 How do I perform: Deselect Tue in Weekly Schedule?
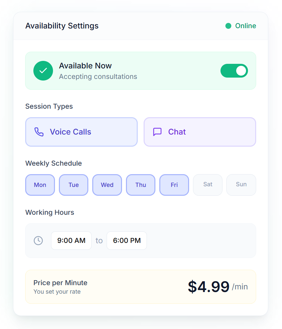[x=74, y=185]
